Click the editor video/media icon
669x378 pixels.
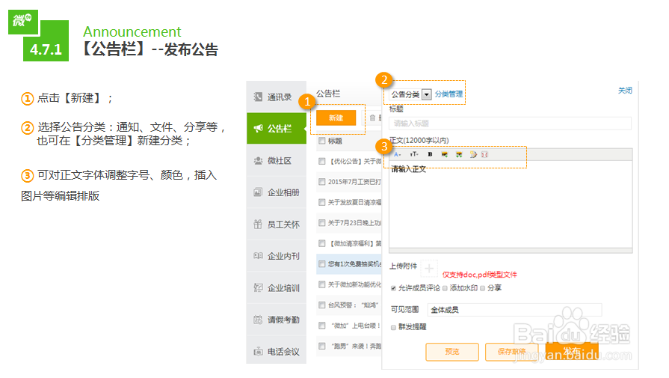point(473,155)
